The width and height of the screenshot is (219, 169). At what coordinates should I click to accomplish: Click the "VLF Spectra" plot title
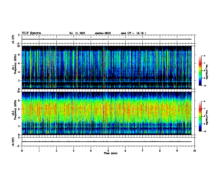[31, 33]
